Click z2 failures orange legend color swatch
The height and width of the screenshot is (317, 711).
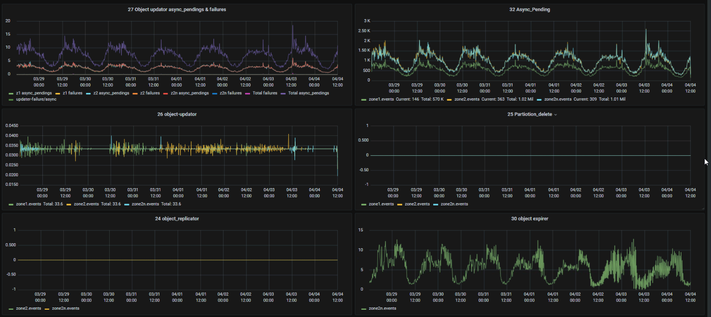click(x=134, y=93)
